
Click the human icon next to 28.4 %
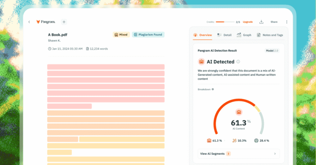tap(256, 141)
